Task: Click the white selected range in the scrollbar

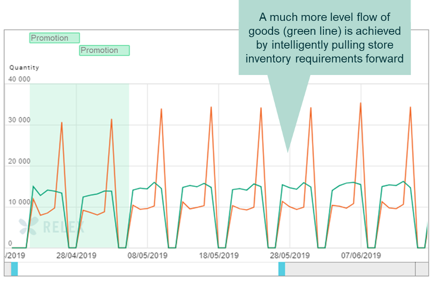Action: point(147,269)
